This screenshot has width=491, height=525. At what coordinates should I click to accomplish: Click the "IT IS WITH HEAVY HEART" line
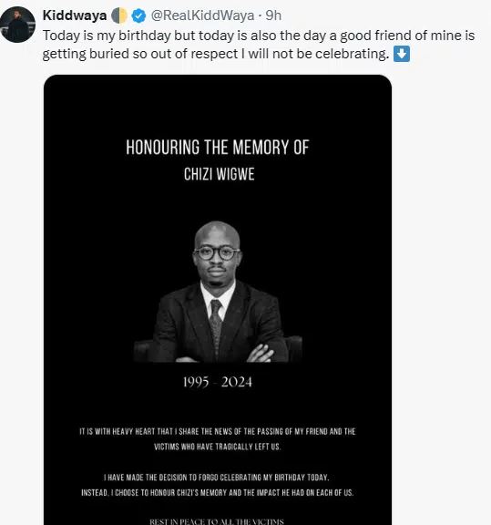(218, 431)
